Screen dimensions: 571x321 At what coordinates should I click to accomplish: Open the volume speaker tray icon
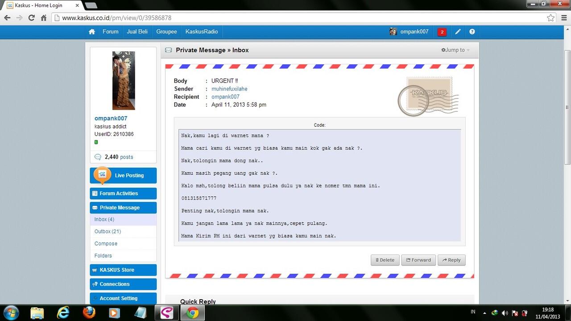point(505,313)
